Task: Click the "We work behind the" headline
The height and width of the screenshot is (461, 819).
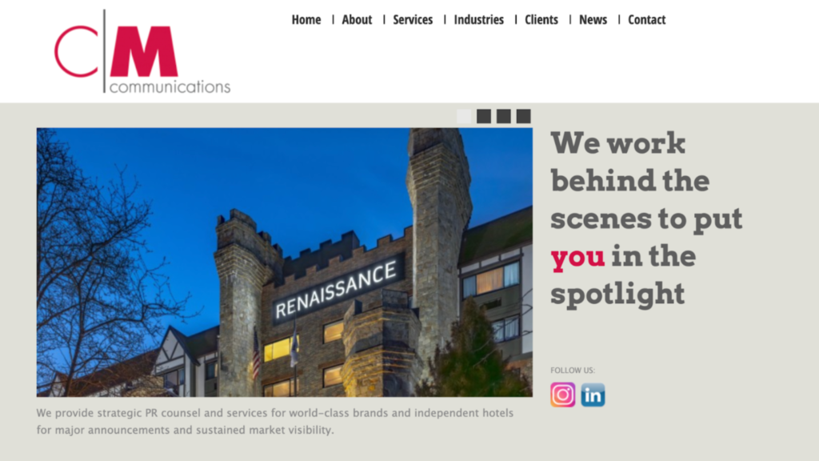Action: click(x=629, y=162)
